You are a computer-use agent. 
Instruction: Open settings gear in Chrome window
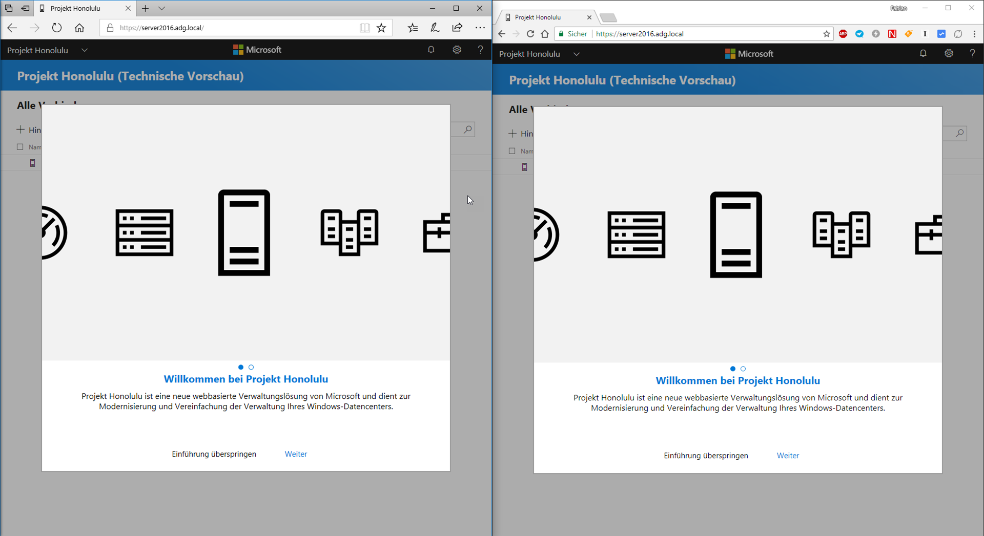click(x=949, y=53)
